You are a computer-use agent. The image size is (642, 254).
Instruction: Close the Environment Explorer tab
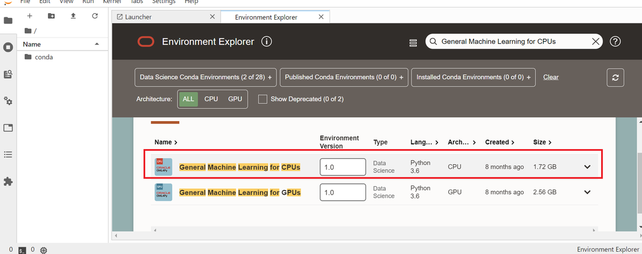click(x=321, y=17)
